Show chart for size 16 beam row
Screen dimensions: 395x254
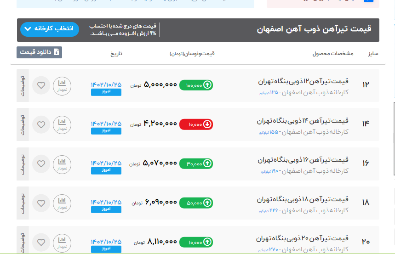(x=62, y=164)
